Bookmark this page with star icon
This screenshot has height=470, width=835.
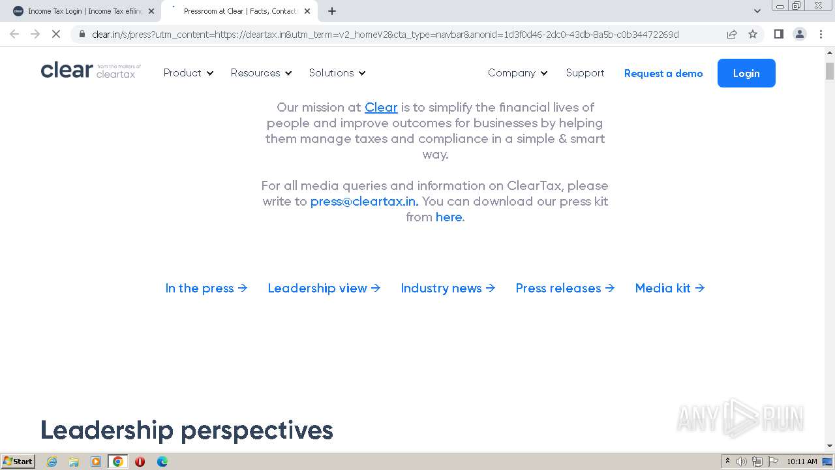click(753, 34)
